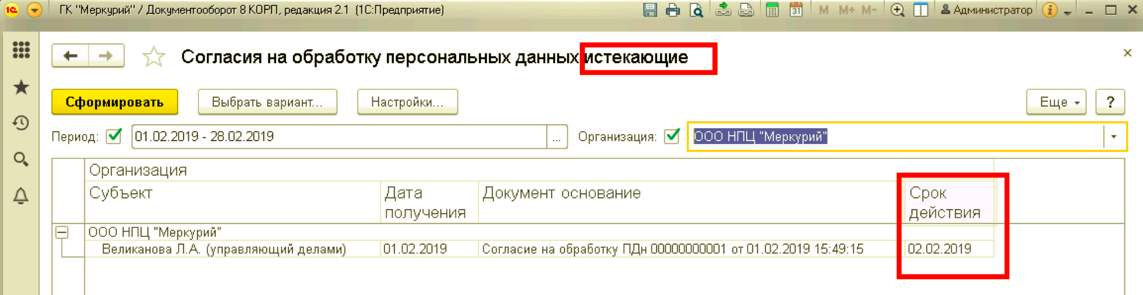
Task: Click the ... period picker button
Action: pos(557,136)
